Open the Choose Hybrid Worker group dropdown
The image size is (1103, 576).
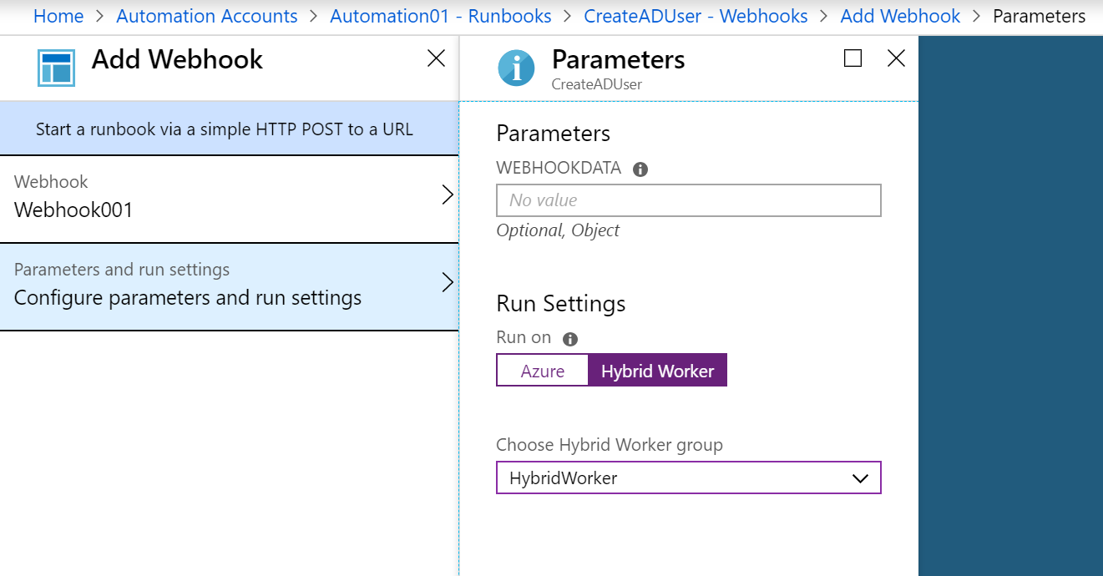[688, 478]
